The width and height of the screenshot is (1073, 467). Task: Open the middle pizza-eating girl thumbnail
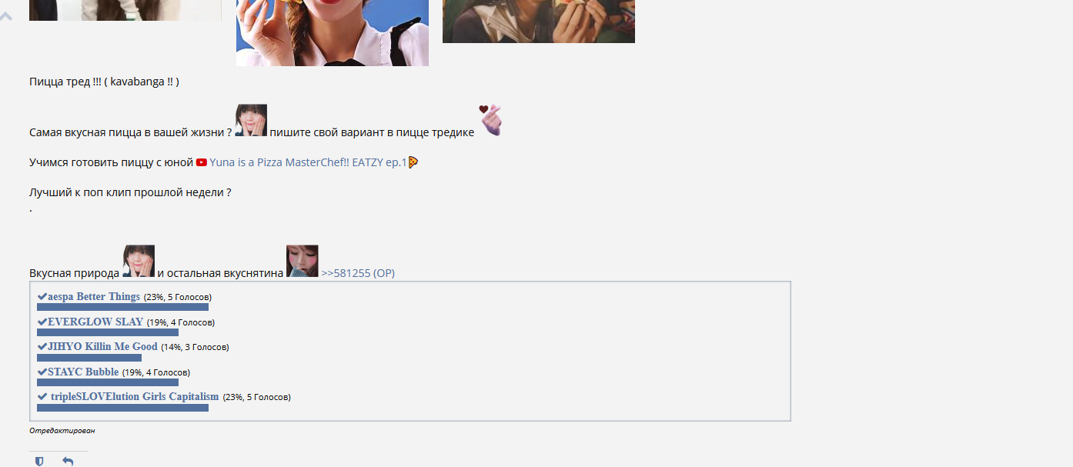pyautogui.click(x=333, y=33)
